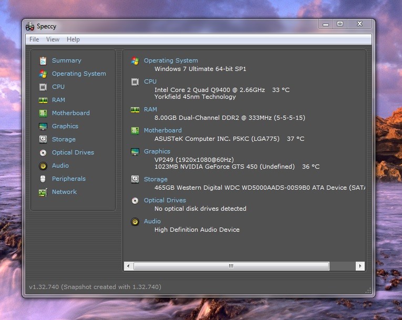Click the Motherboard icon in sidebar
The width and height of the screenshot is (402, 320).
43,113
